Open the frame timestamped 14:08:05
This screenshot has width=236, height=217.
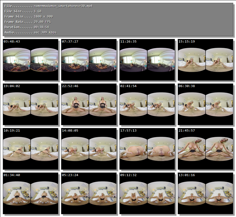(89, 149)
